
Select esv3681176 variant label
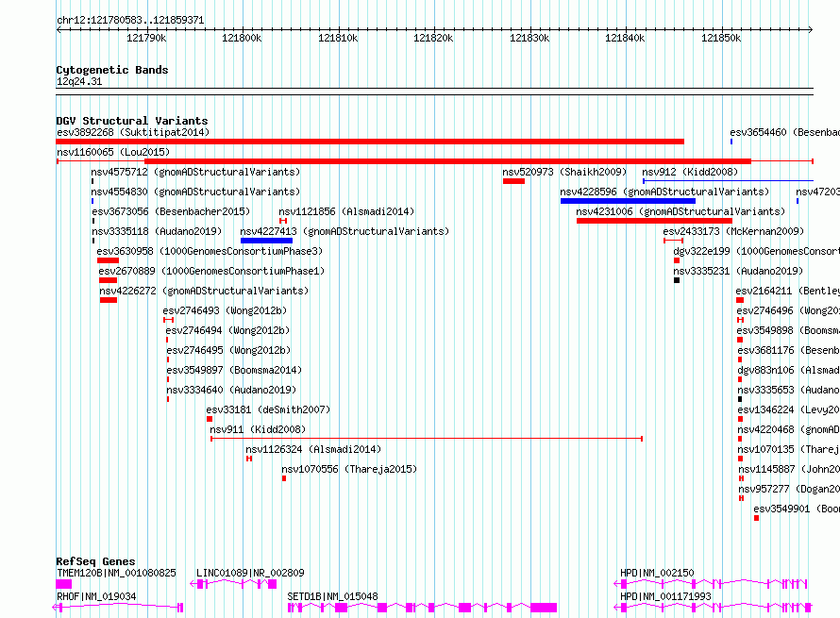789,350
